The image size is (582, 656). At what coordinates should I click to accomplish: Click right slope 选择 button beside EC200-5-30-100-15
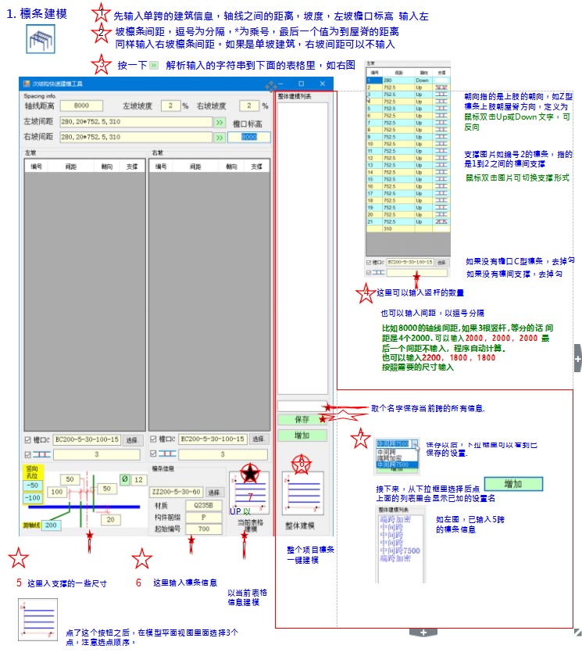[x=259, y=439]
